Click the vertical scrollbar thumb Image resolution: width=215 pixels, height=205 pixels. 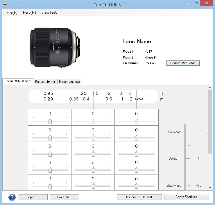pyautogui.click(x=210, y=122)
